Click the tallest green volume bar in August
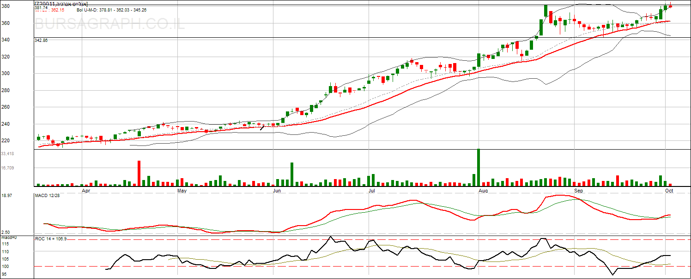Image resolution: width=691 pixels, height=279 pixels. click(479, 167)
